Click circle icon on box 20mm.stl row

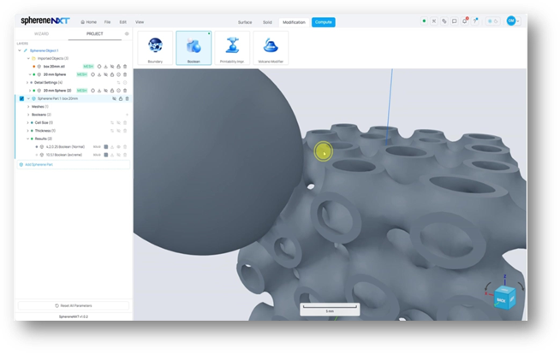pyautogui.click(x=99, y=67)
